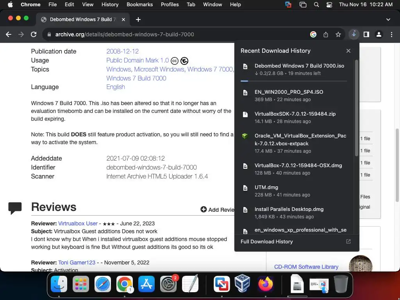The height and width of the screenshot is (300, 400).
Task: Open the Bookmarks menu
Action: (x=139, y=4)
